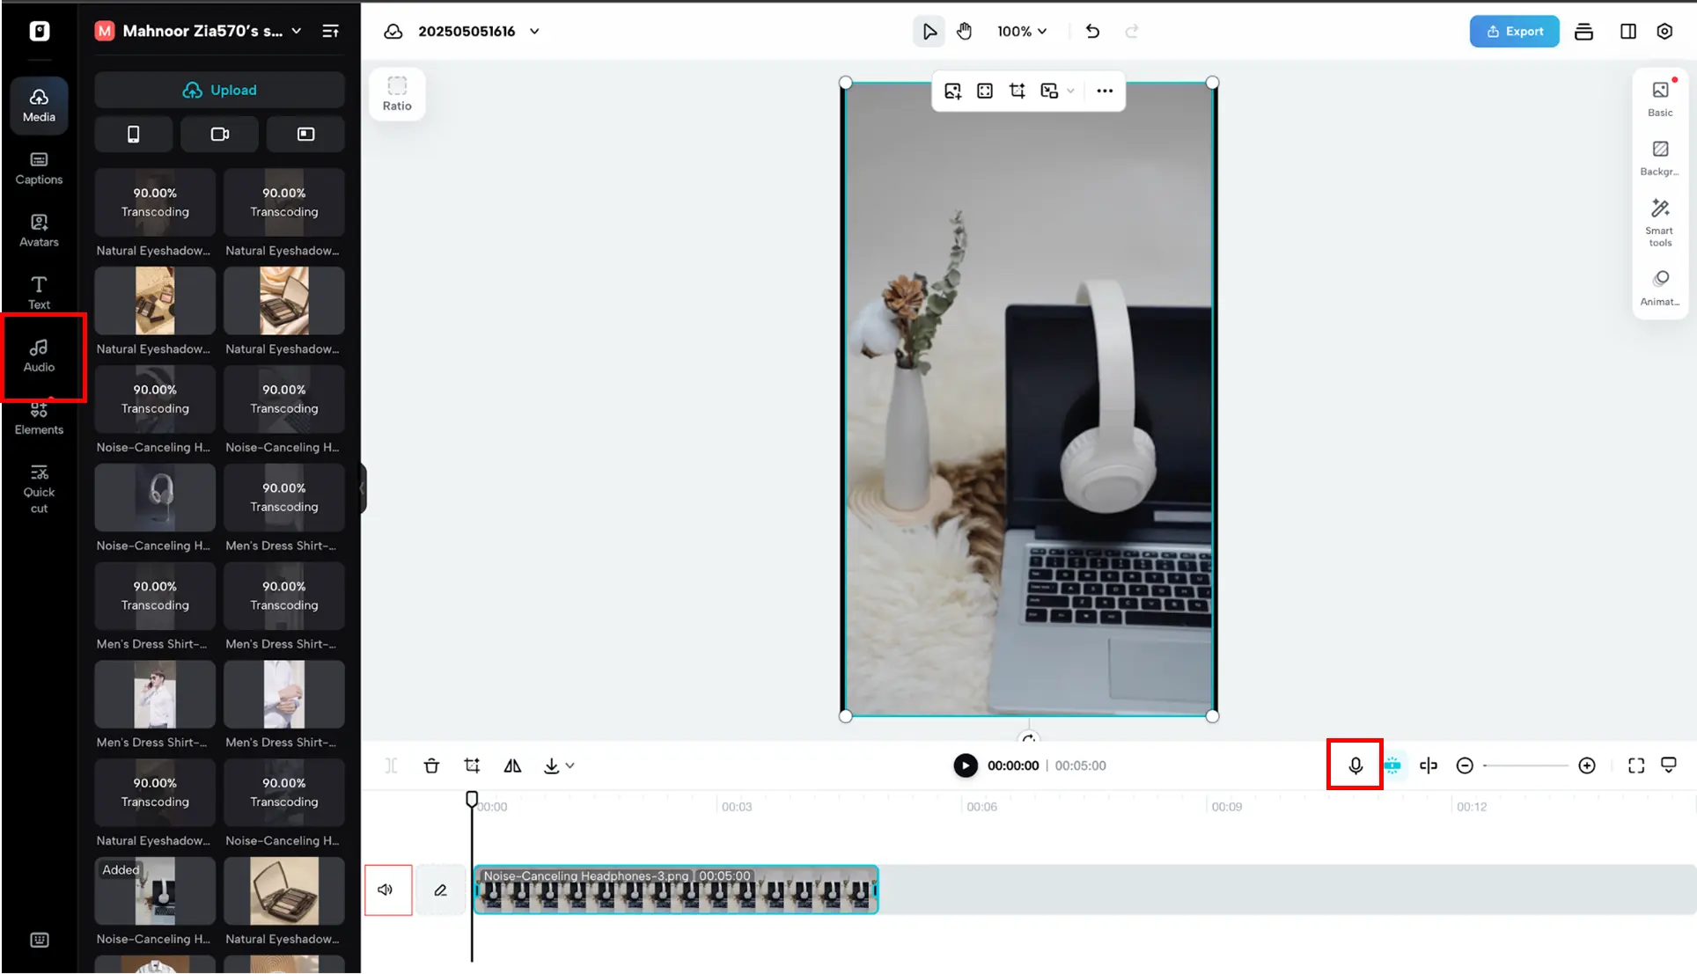
Task: Open the Audio panel
Action: [x=39, y=355]
